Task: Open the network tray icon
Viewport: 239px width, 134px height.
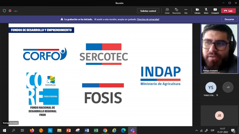Action: [201, 130]
